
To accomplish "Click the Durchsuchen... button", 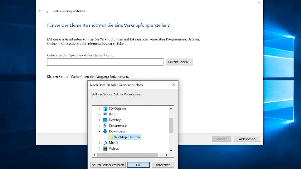I will pos(179,62).
